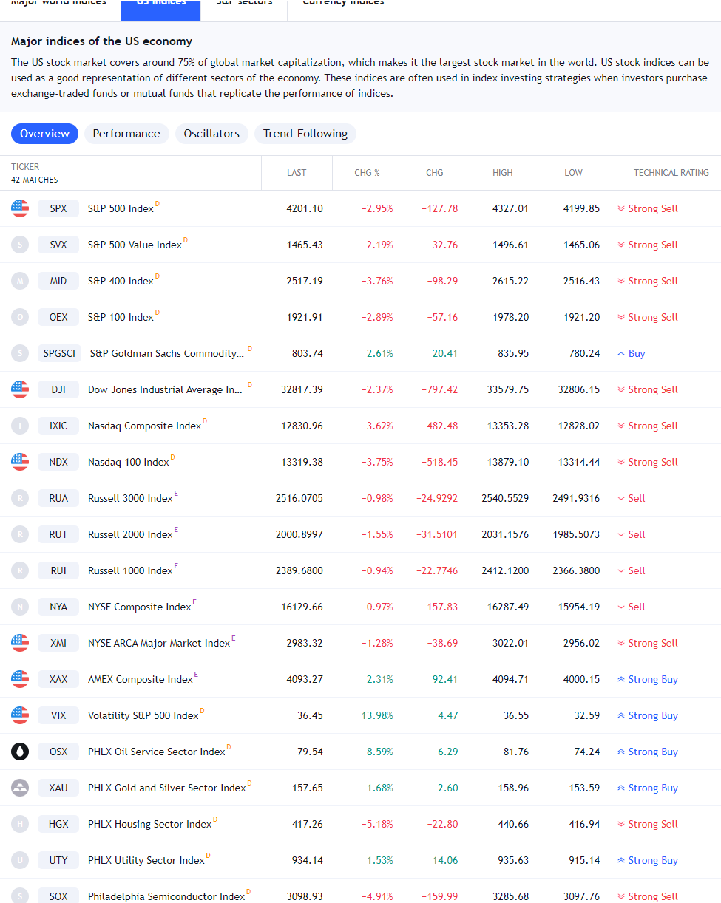721x903 pixels.
Task: Open the MID ticker link
Action: point(58,281)
